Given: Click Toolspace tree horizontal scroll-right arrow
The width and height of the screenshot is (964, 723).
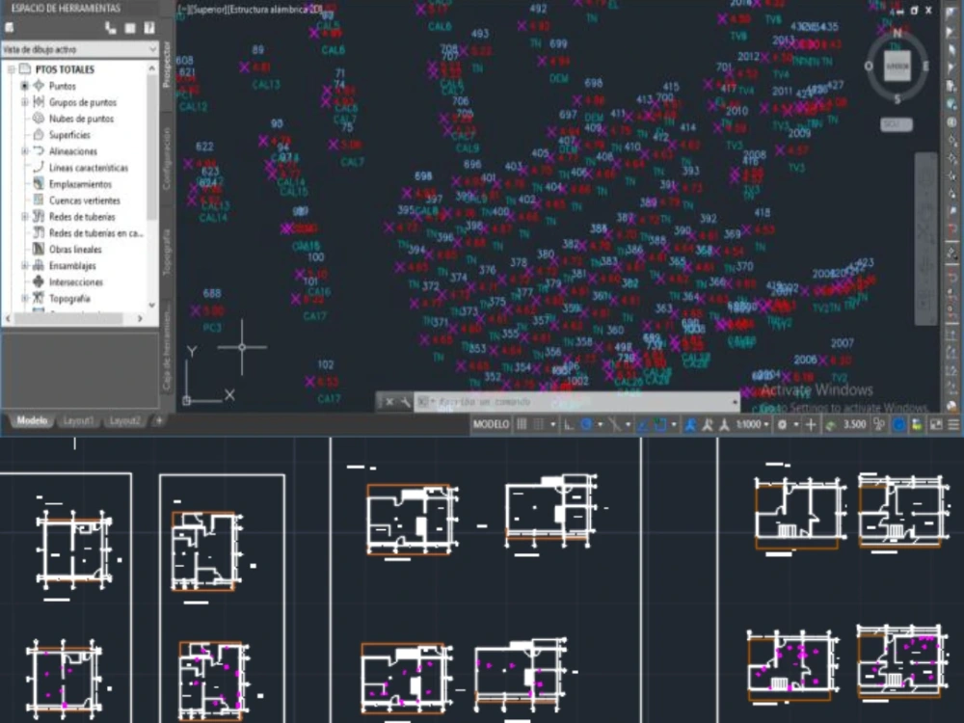Looking at the screenshot, I should [x=140, y=318].
